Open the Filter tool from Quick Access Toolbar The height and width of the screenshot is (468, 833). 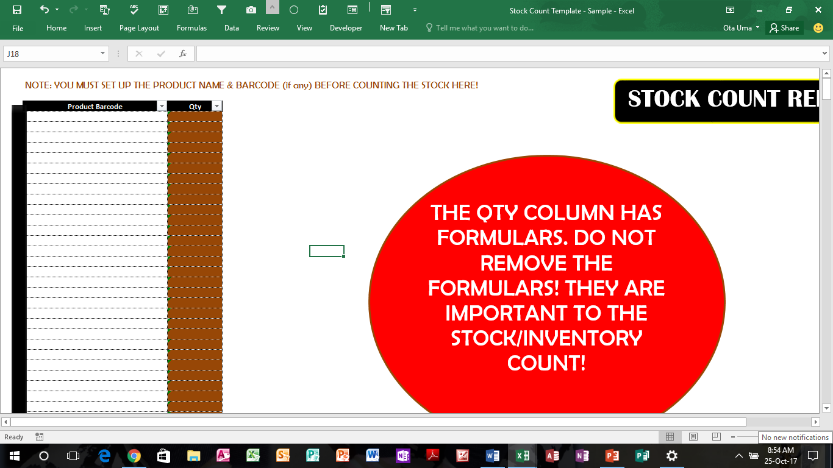221,10
